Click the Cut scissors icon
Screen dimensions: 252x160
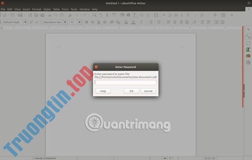(50, 15)
